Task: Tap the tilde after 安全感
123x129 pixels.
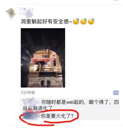Action: [x=70, y=22]
